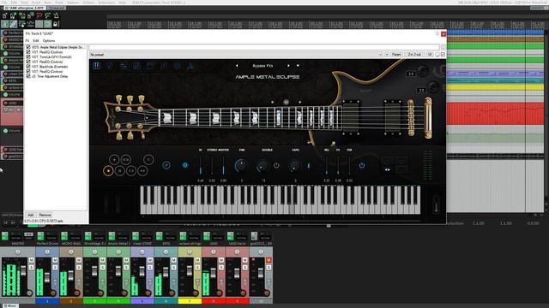549x308 pixels.
Task: Select VST Blackhole (Eventide) in FX list
Action: click(x=50, y=67)
